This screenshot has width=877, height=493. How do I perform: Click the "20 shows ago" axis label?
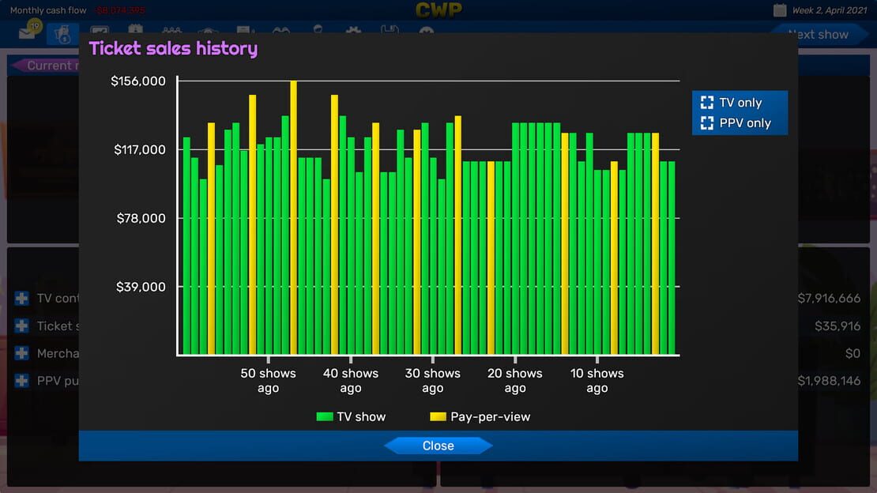tap(515, 381)
